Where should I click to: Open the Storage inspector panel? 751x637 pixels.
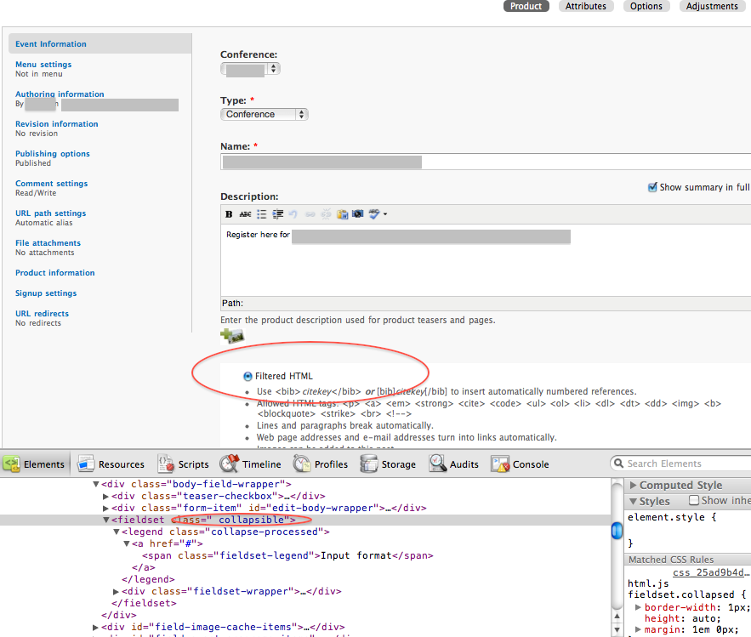[x=388, y=464]
